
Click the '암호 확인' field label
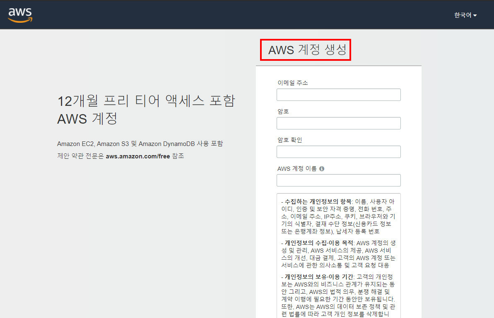(289, 140)
